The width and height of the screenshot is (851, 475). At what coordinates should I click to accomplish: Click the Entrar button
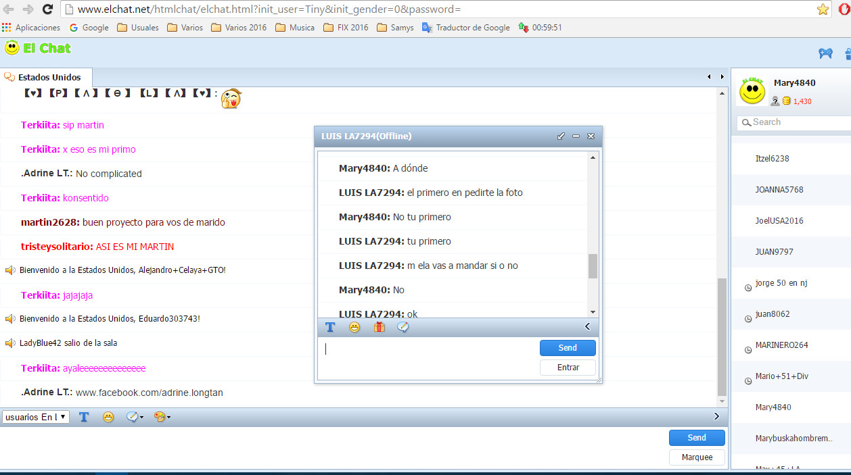pyautogui.click(x=568, y=368)
